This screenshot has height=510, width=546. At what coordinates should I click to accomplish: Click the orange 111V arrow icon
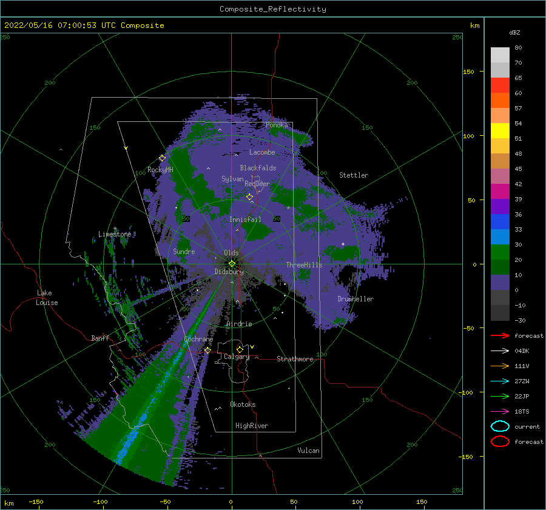click(x=500, y=366)
